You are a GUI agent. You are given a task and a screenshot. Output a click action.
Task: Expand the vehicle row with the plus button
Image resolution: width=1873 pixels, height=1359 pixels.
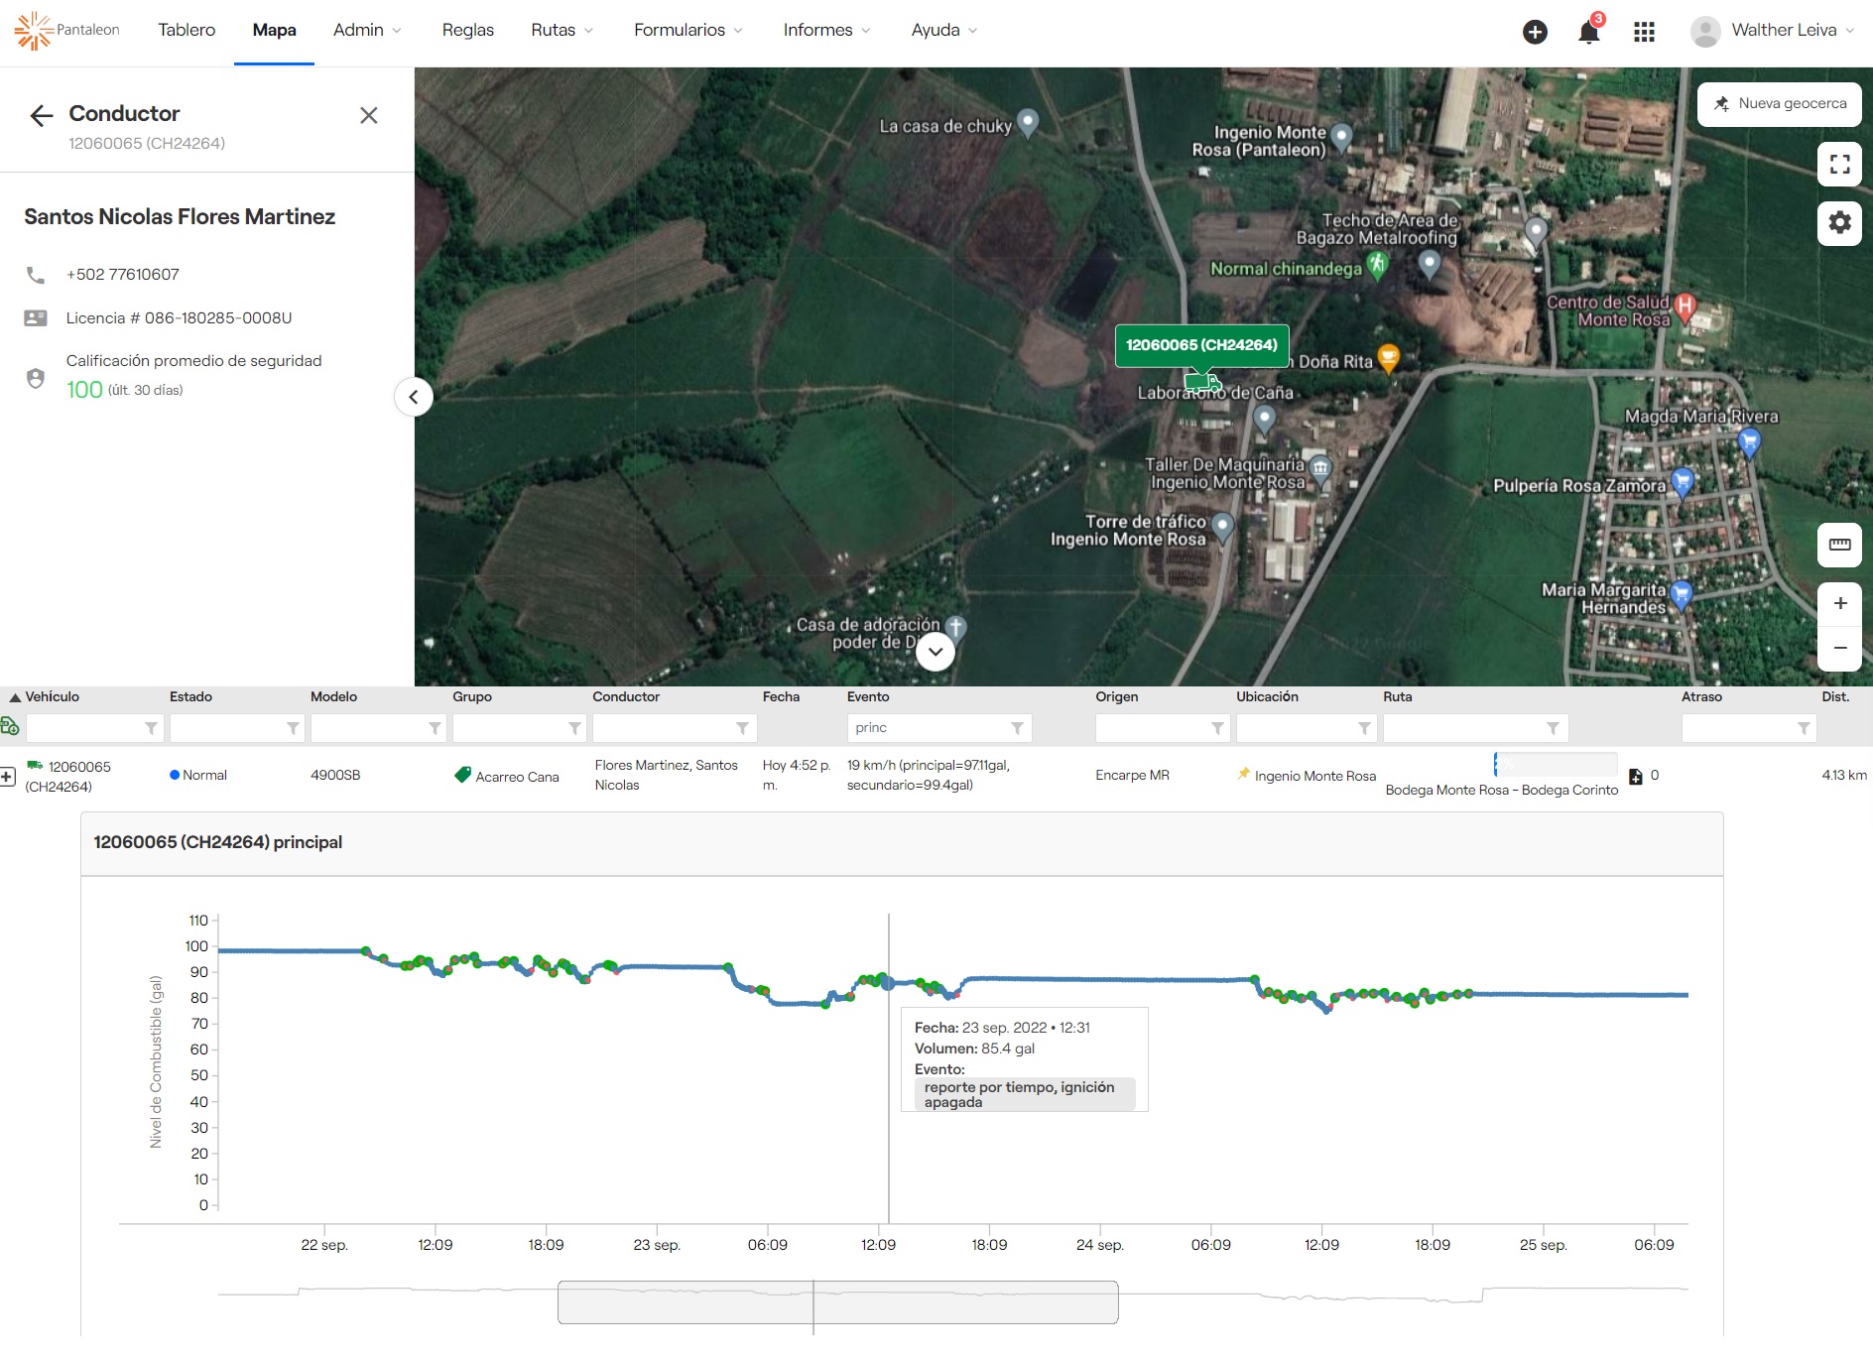(8, 776)
